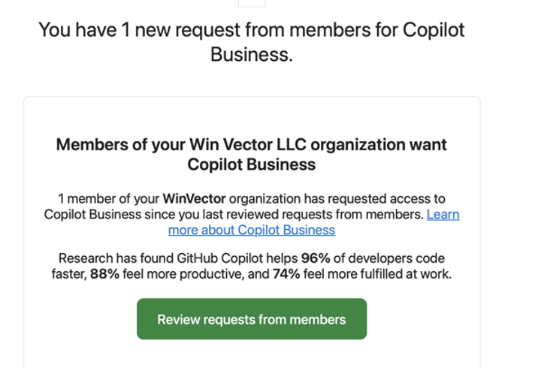Viewport: 541px width, 368px height.
Task: Open the Learn more about Copilot Business link
Action: click(313, 222)
